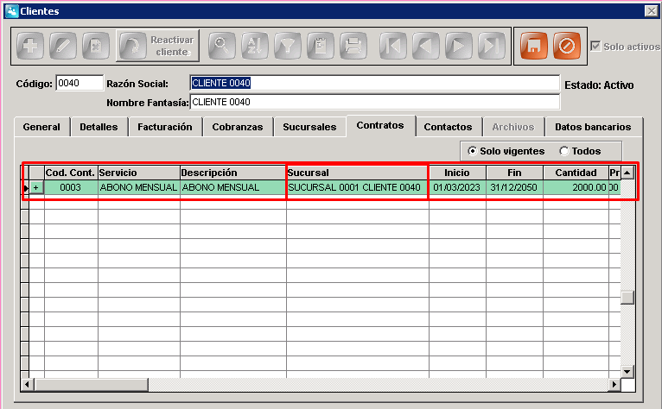The width and height of the screenshot is (662, 409).
Task: Click the orange save diskette icon
Action: [533, 46]
